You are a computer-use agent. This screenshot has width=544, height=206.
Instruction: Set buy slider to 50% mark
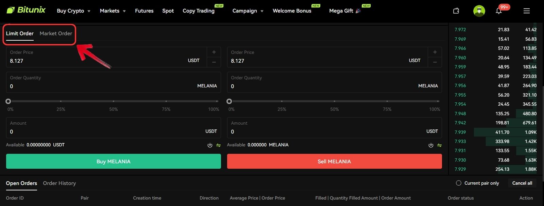point(114,101)
